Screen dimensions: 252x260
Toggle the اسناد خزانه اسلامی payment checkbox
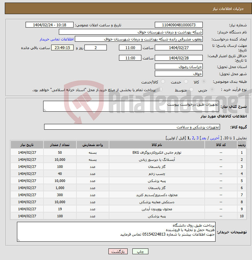[x=160, y=89]
